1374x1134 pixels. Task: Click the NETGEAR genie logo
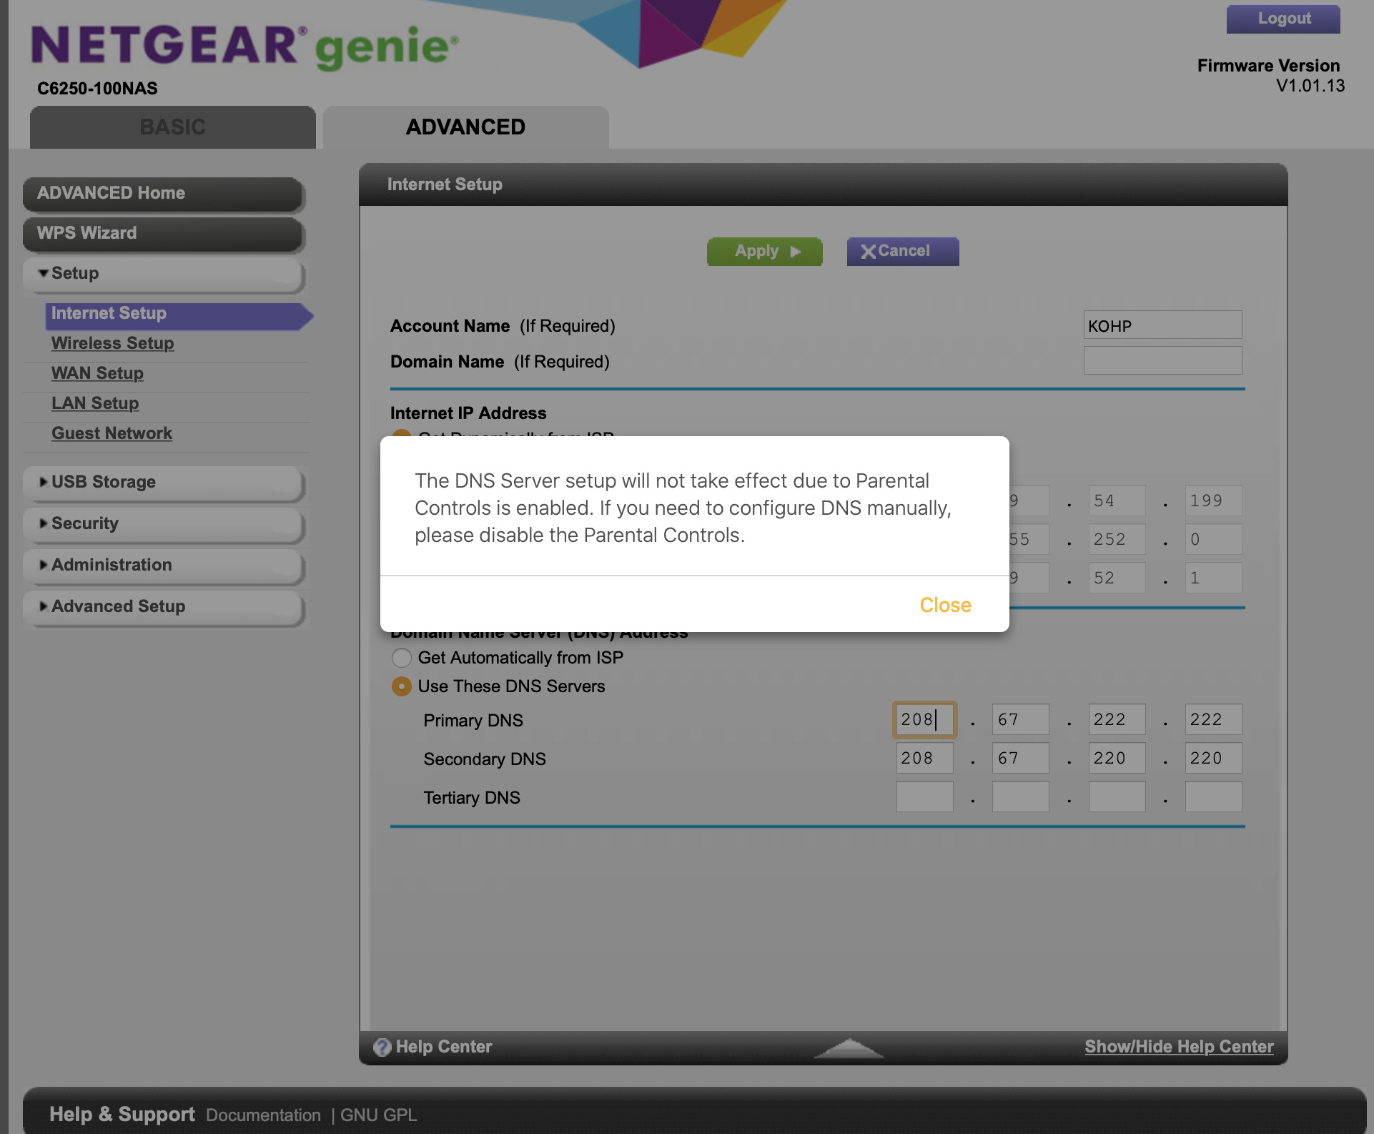click(x=244, y=47)
